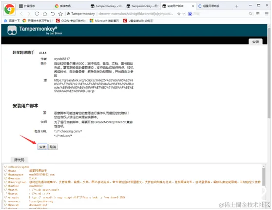Open the CSDN bookmark

click(71, 21)
